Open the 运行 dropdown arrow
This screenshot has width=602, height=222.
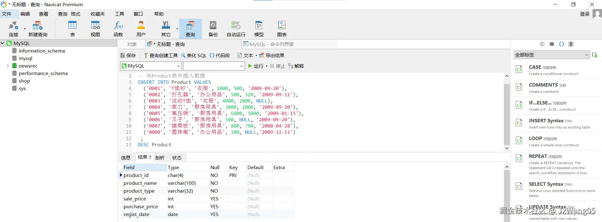(x=267, y=66)
